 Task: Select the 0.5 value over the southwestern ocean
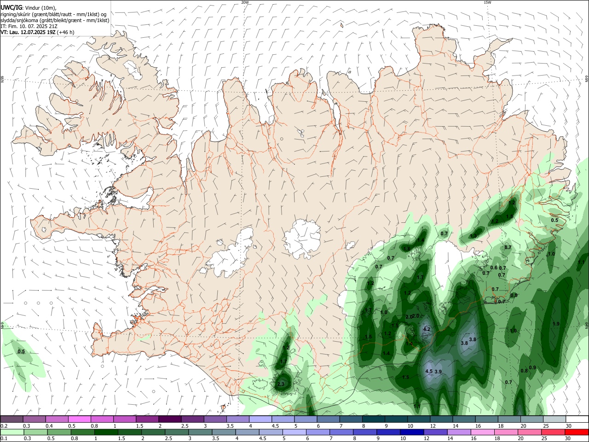coord(21,351)
